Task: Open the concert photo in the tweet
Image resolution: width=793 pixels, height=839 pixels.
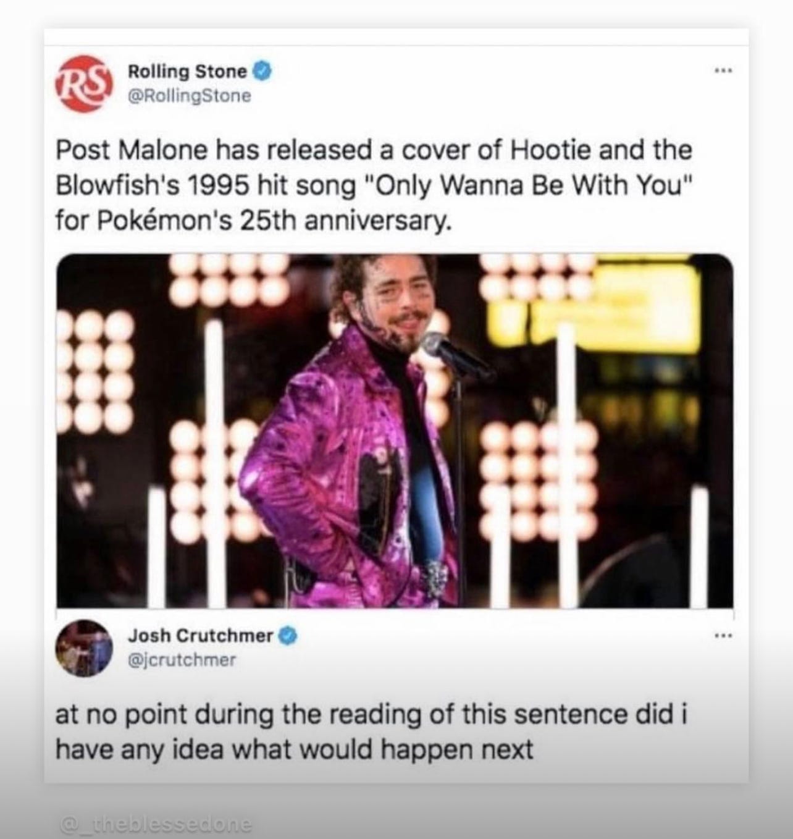Action: click(395, 431)
